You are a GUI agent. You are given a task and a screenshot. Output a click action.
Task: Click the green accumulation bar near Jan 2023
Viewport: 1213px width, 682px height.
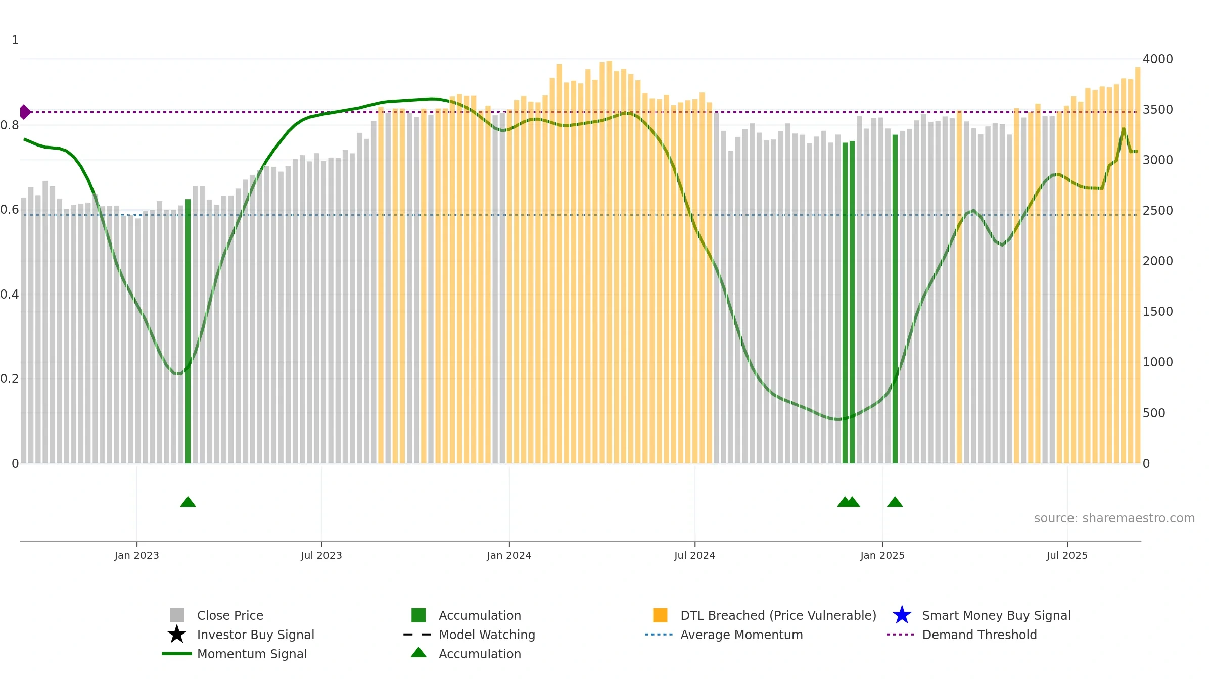coord(188,331)
